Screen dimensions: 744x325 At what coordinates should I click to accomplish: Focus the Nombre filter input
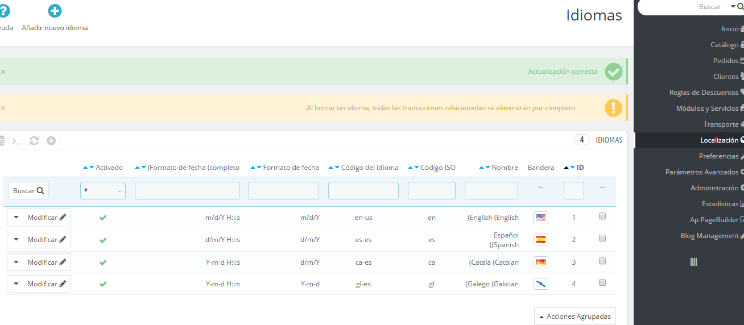coord(491,191)
